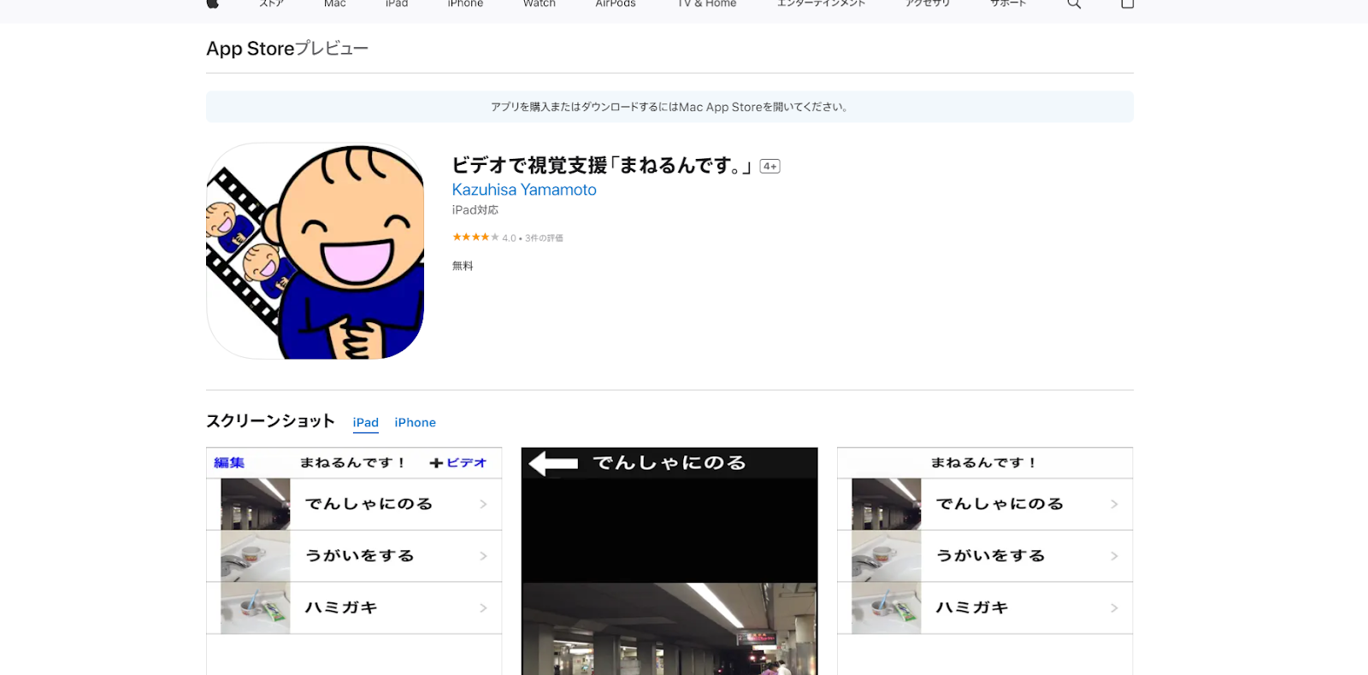This screenshot has width=1368, height=675.
Task: Click chevron of うがいをする in third screenshot
Action: pos(1114,556)
